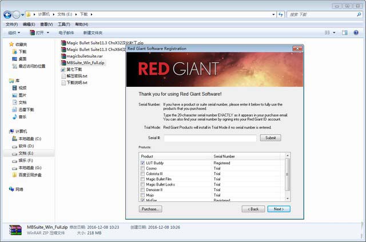Uncheck the LUT Buddy product checkbox
The width and height of the screenshot is (366, 242).
[x=142, y=163]
